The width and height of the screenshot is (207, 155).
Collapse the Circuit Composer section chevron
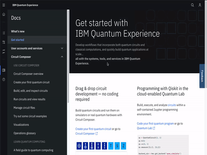coord(62,57)
